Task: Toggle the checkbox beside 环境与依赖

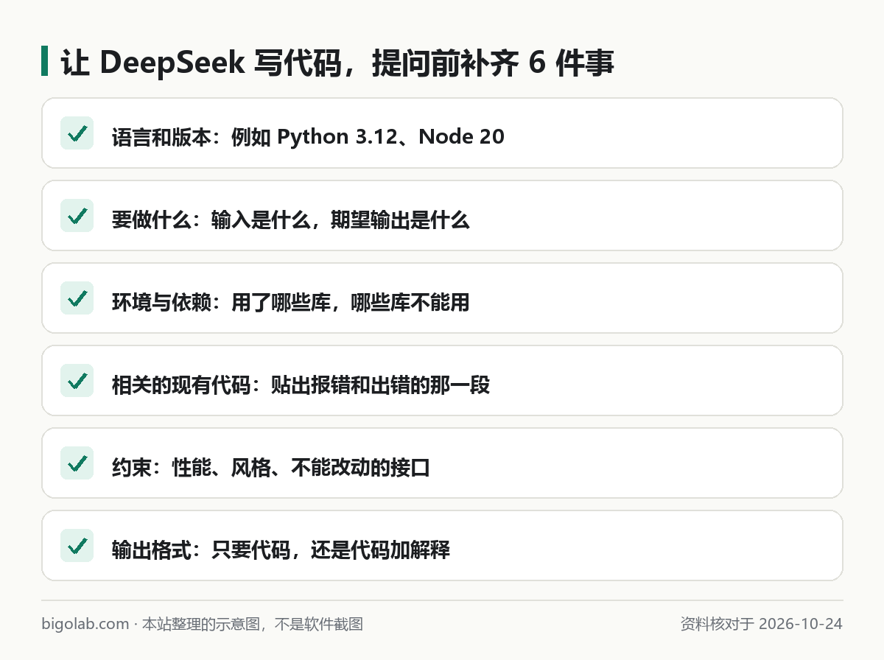Action: pyautogui.click(x=77, y=298)
